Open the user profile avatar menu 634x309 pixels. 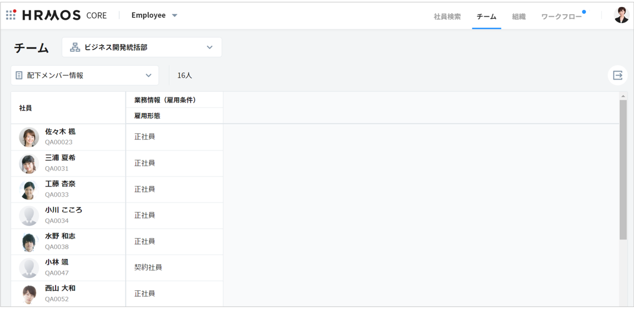pyautogui.click(x=621, y=15)
